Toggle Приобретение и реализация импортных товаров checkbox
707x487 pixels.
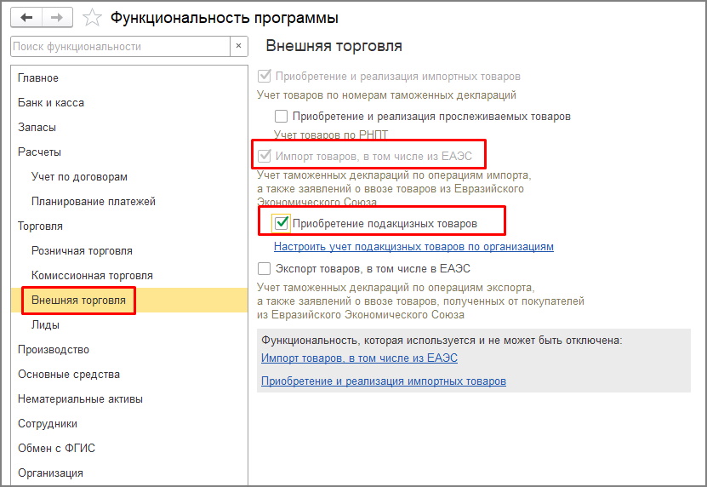(x=265, y=76)
